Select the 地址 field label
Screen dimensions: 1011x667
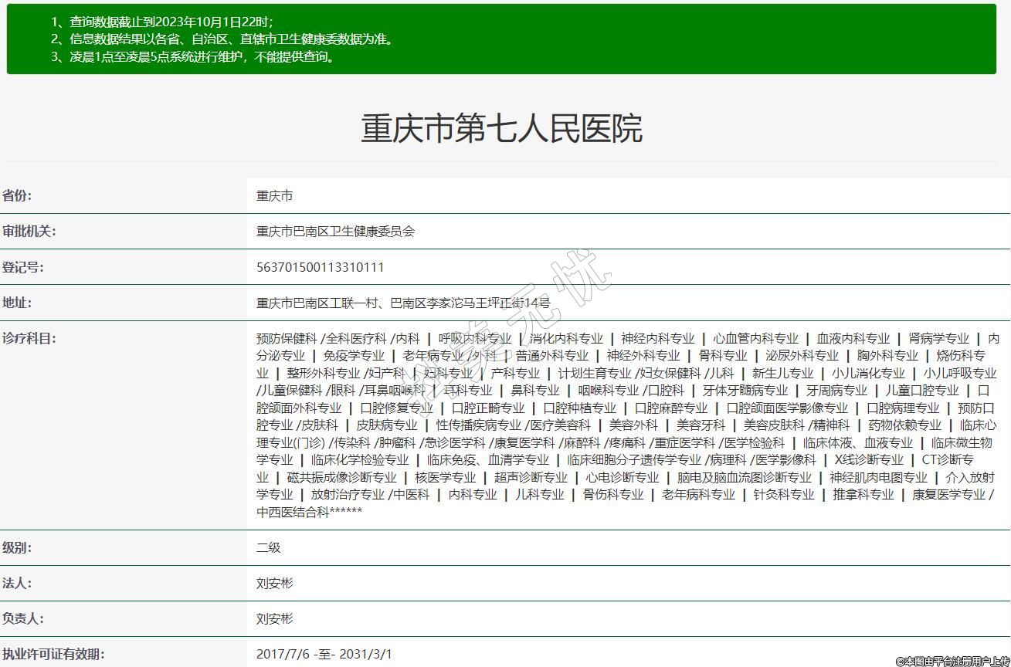click(x=17, y=303)
